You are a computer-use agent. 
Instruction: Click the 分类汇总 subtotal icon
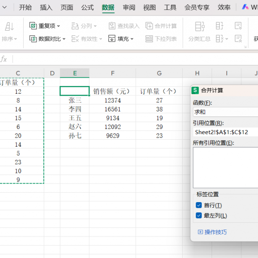click(x=199, y=27)
